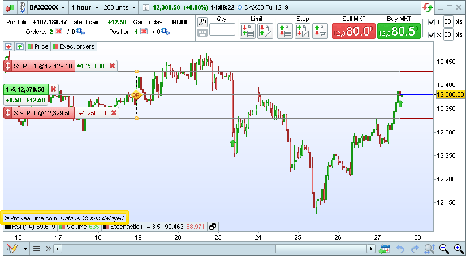Toggle Price display button
Image resolution: width=466 pixels, height=256 pixels.
38,46
